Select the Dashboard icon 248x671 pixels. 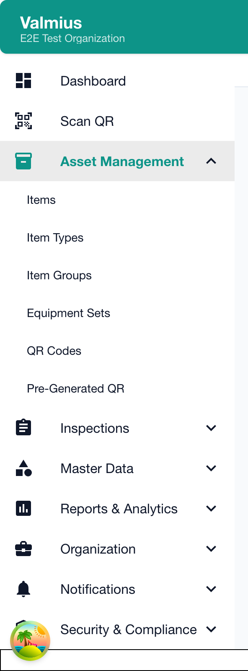coord(23,81)
